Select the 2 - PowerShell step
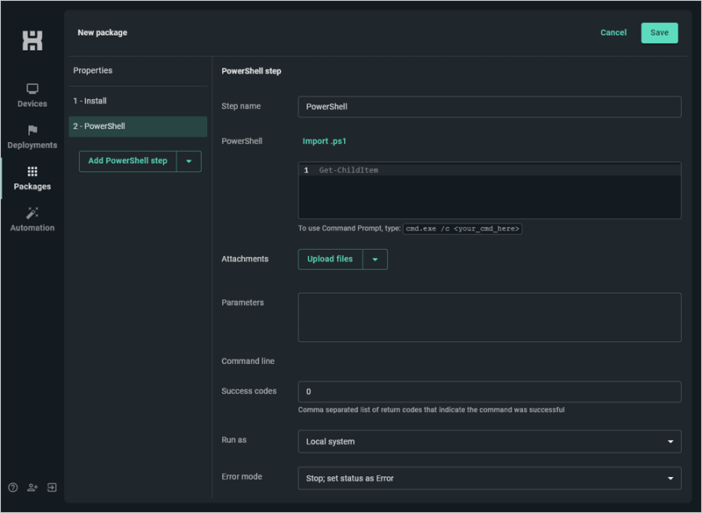 pos(138,126)
